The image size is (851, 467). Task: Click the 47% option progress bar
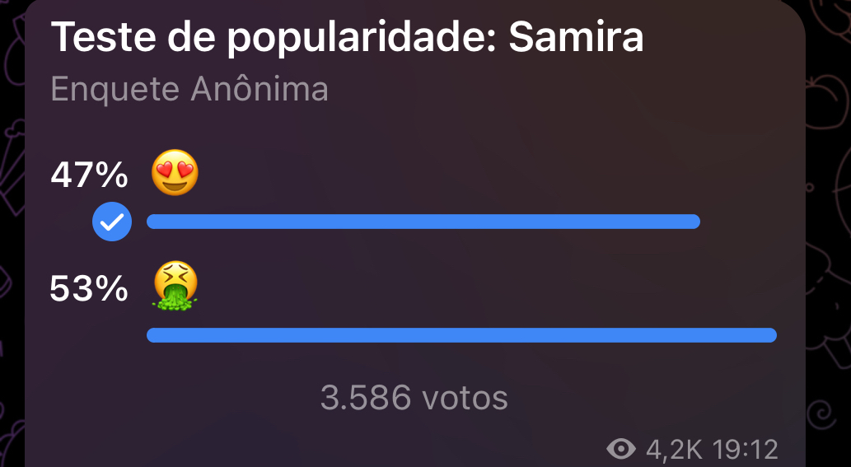pyautogui.click(x=423, y=221)
